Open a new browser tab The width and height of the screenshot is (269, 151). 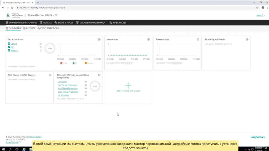pos(38,3)
